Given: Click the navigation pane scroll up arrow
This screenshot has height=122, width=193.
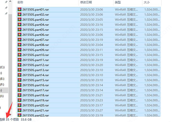Looking at the screenshot, I should 10,2.
